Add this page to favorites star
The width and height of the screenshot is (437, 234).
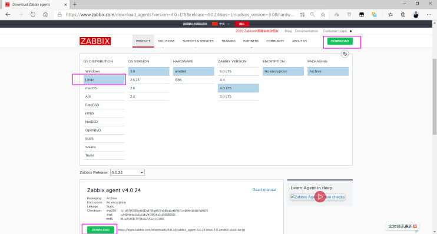pos(323,15)
